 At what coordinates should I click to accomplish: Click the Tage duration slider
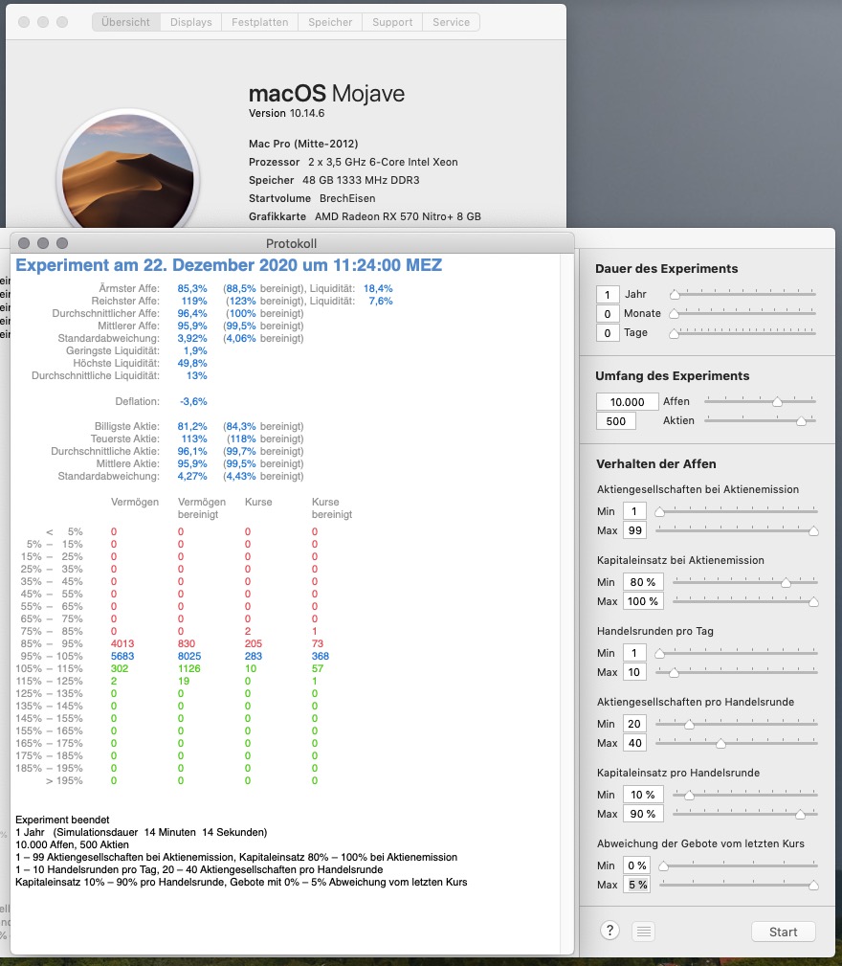(x=744, y=332)
